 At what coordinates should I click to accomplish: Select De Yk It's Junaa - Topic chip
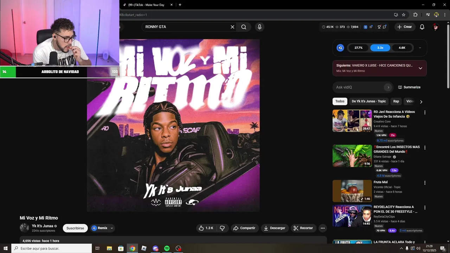[x=369, y=101]
